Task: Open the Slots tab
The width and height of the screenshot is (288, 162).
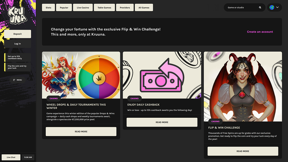Action: pos(49,7)
